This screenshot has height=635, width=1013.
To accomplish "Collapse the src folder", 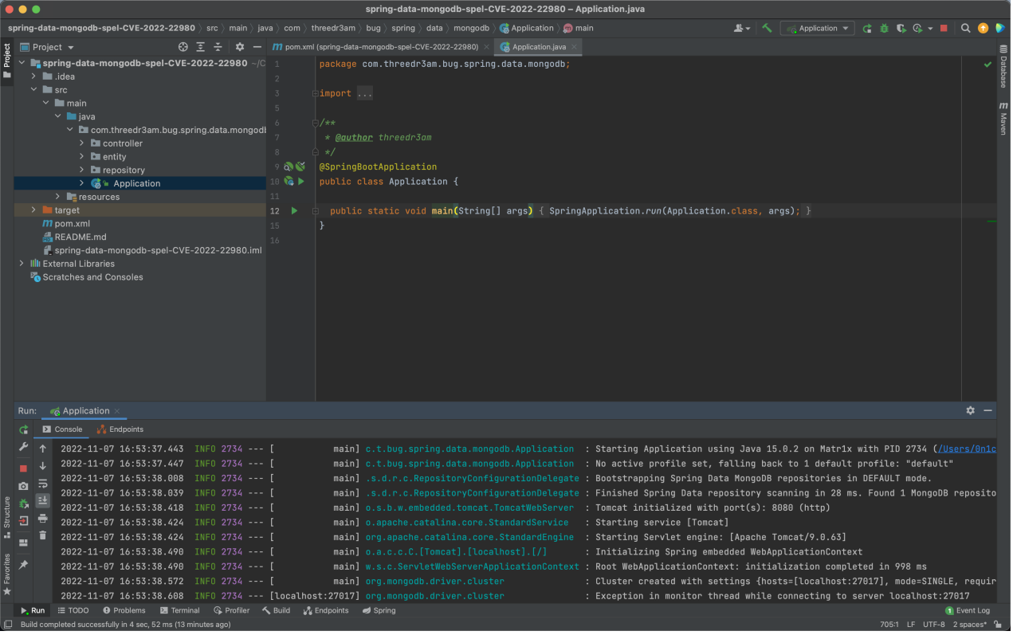I will point(34,90).
